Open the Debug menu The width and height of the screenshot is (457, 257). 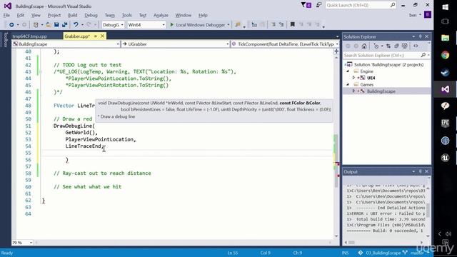pos(91,15)
